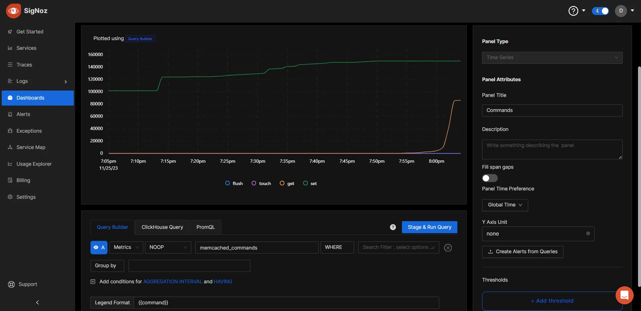This screenshot has width=641, height=311.
Task: Click the panel Description textarea
Action: [552, 149]
